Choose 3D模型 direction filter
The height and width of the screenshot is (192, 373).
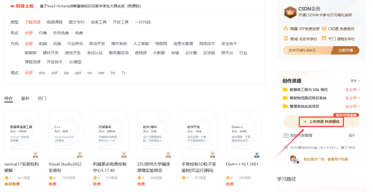click(75, 62)
